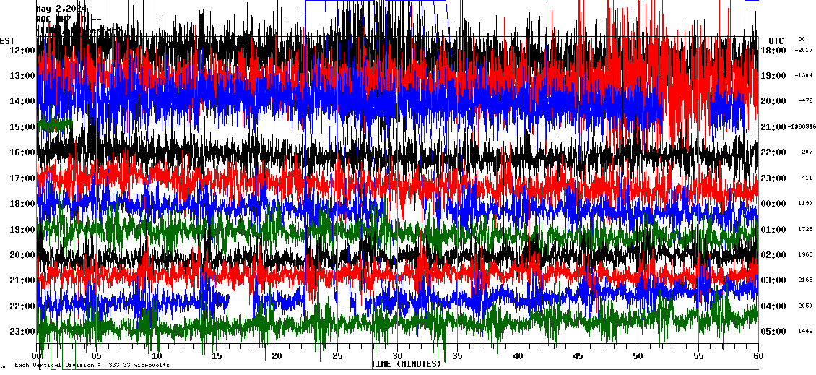Image resolution: width=816 pixels, height=375 pixels.
Task: Click the TIME (MINUTES) axis title
Action: (406, 364)
